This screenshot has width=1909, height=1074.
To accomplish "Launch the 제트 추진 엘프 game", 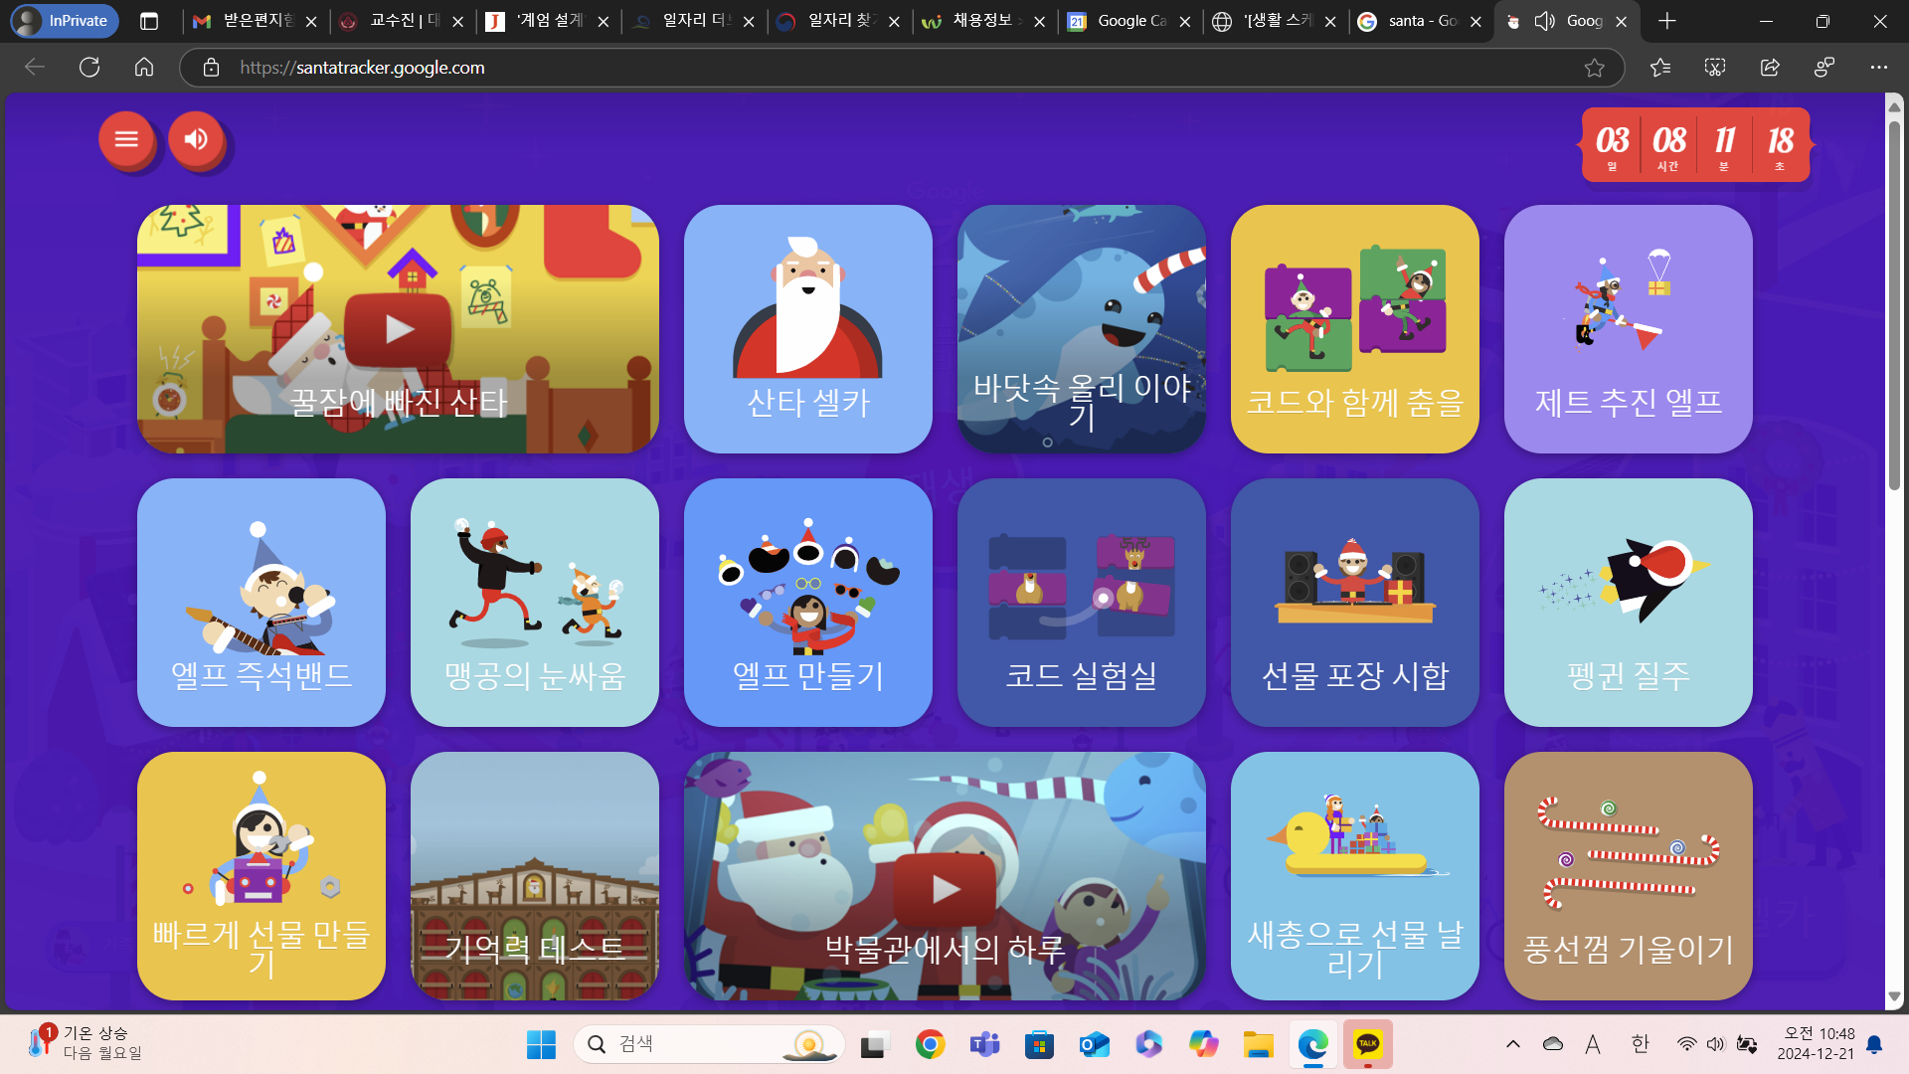I will coord(1628,329).
